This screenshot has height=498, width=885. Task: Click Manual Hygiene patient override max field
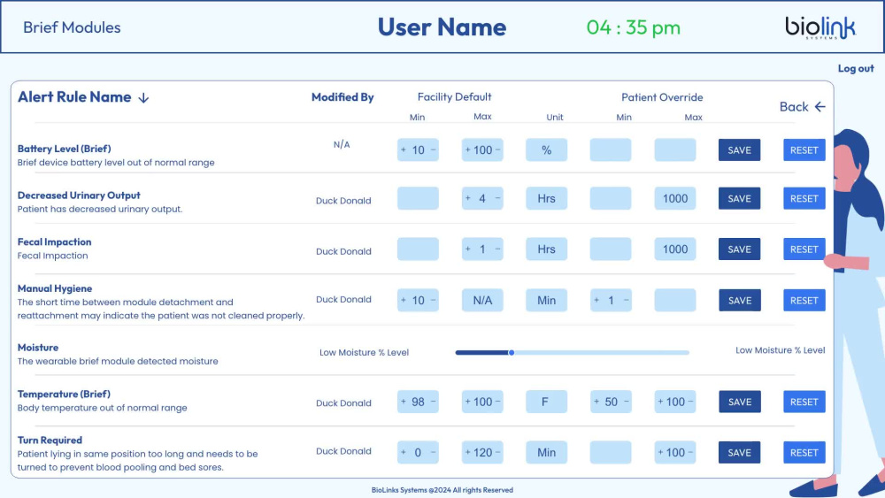675,301
